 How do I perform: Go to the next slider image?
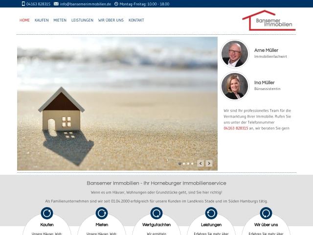click(209, 164)
